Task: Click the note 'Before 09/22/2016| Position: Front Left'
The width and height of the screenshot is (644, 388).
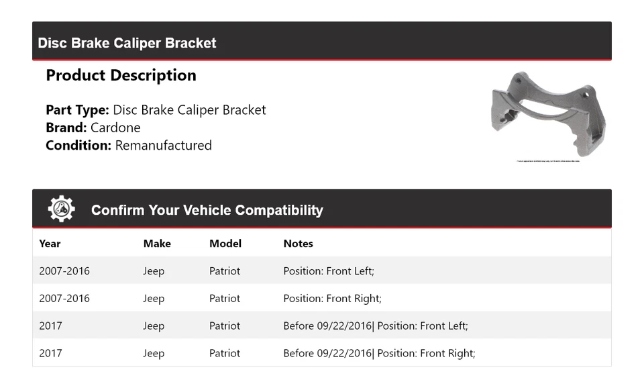Action: pyautogui.click(x=375, y=326)
